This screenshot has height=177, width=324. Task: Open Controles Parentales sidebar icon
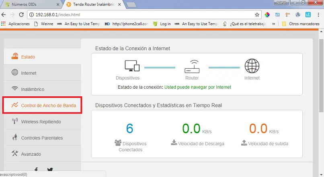[x=14, y=137]
